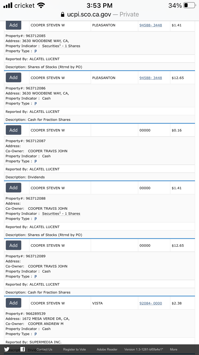
Task: Open the Facebook icon in footer
Action: pos(23,349)
